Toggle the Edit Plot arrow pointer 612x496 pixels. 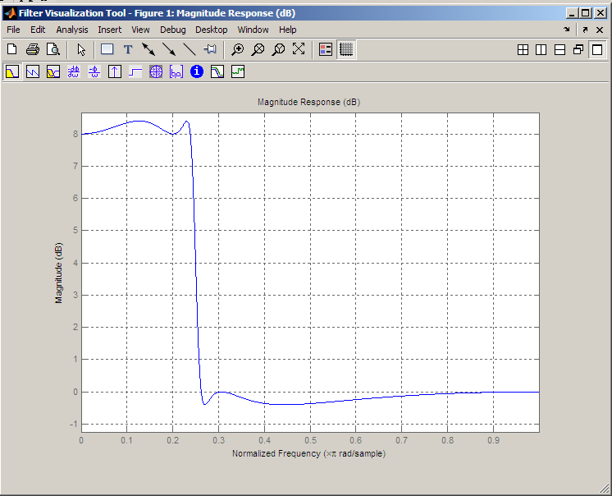81,49
